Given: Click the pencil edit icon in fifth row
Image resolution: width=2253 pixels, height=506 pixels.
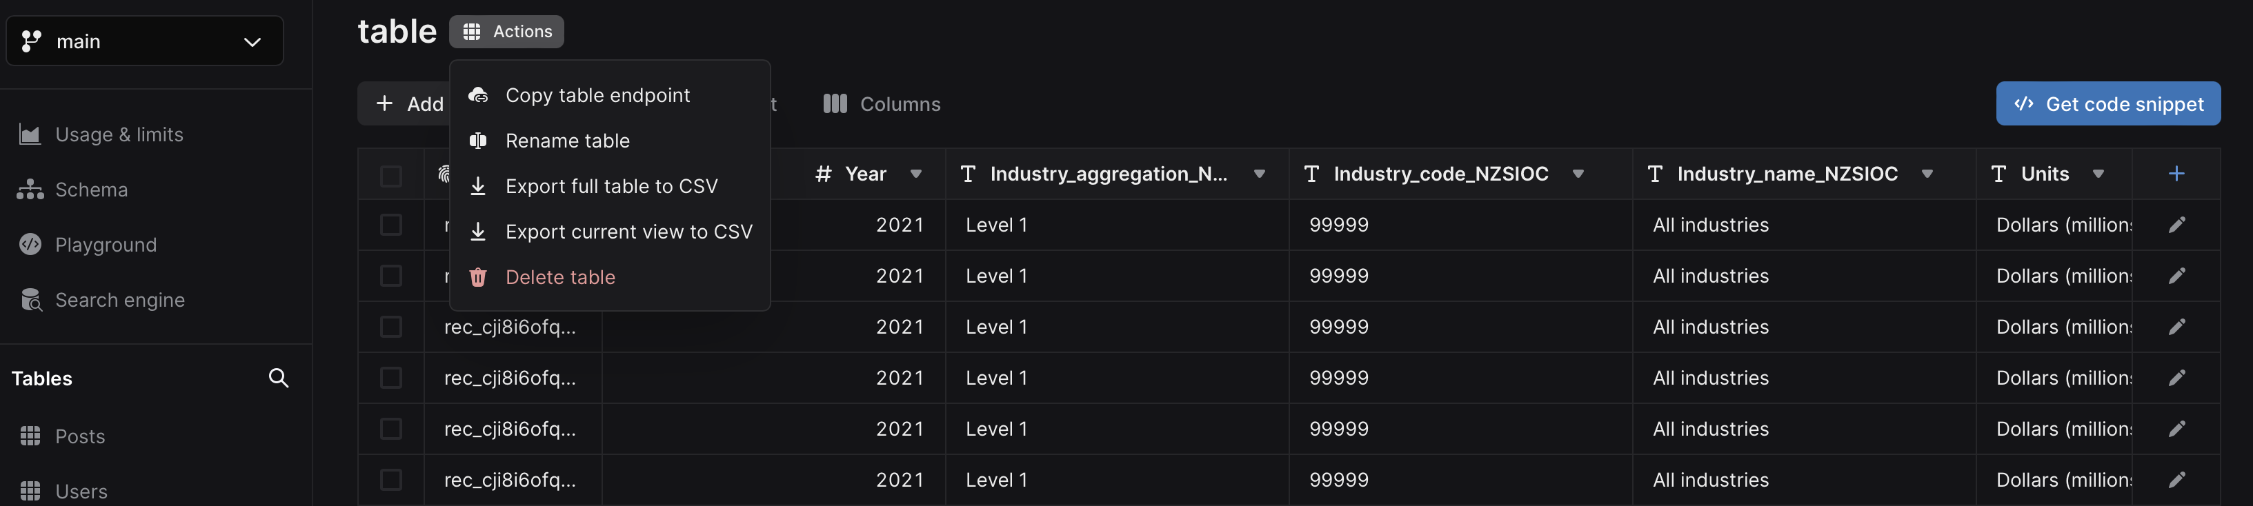Looking at the screenshot, I should pyautogui.click(x=2177, y=429).
